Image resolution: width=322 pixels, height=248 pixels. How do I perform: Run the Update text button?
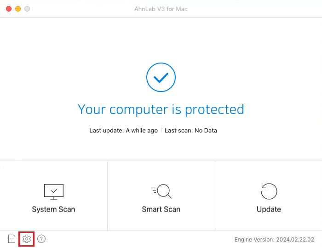pyautogui.click(x=269, y=209)
